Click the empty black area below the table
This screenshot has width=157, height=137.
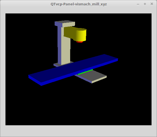click(78, 105)
